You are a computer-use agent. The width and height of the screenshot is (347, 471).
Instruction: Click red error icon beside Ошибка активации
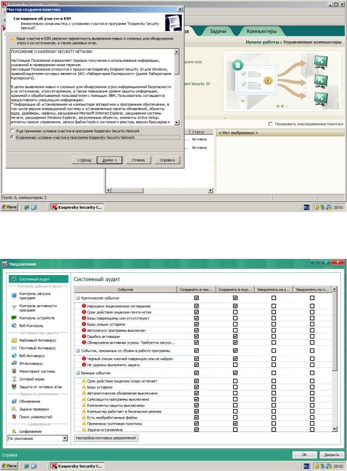click(84, 336)
